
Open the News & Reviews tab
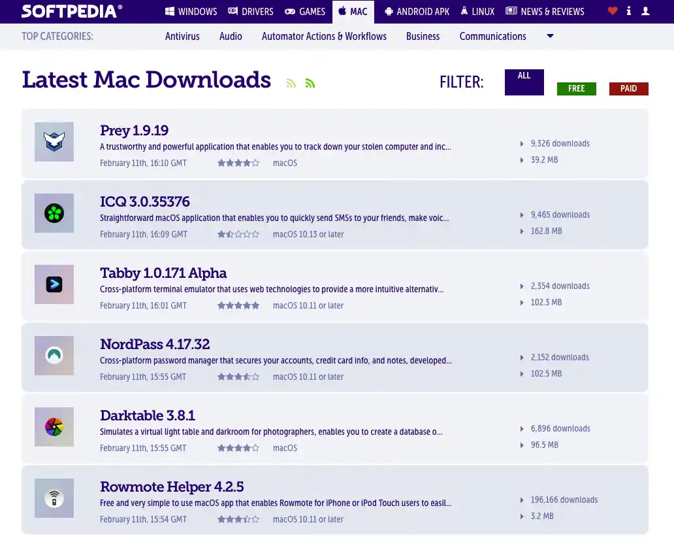pos(545,12)
